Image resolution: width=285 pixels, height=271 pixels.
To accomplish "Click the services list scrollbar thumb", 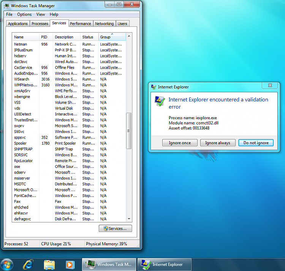I will coord(129,131).
